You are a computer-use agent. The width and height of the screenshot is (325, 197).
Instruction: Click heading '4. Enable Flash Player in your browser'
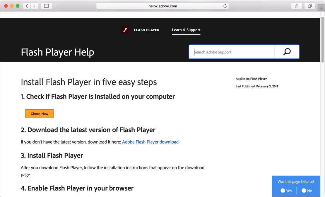pos(77,188)
